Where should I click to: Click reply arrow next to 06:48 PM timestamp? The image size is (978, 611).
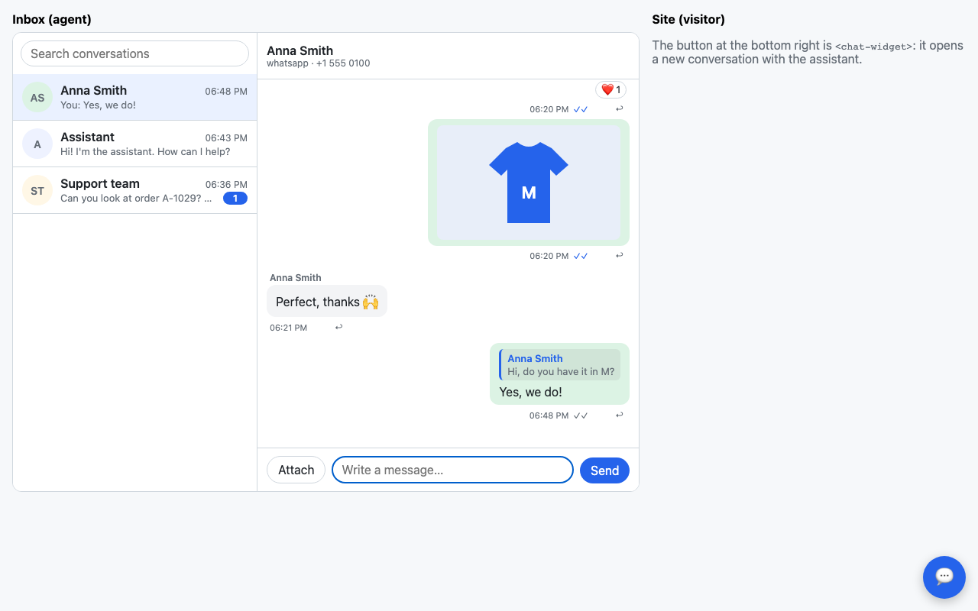point(620,415)
